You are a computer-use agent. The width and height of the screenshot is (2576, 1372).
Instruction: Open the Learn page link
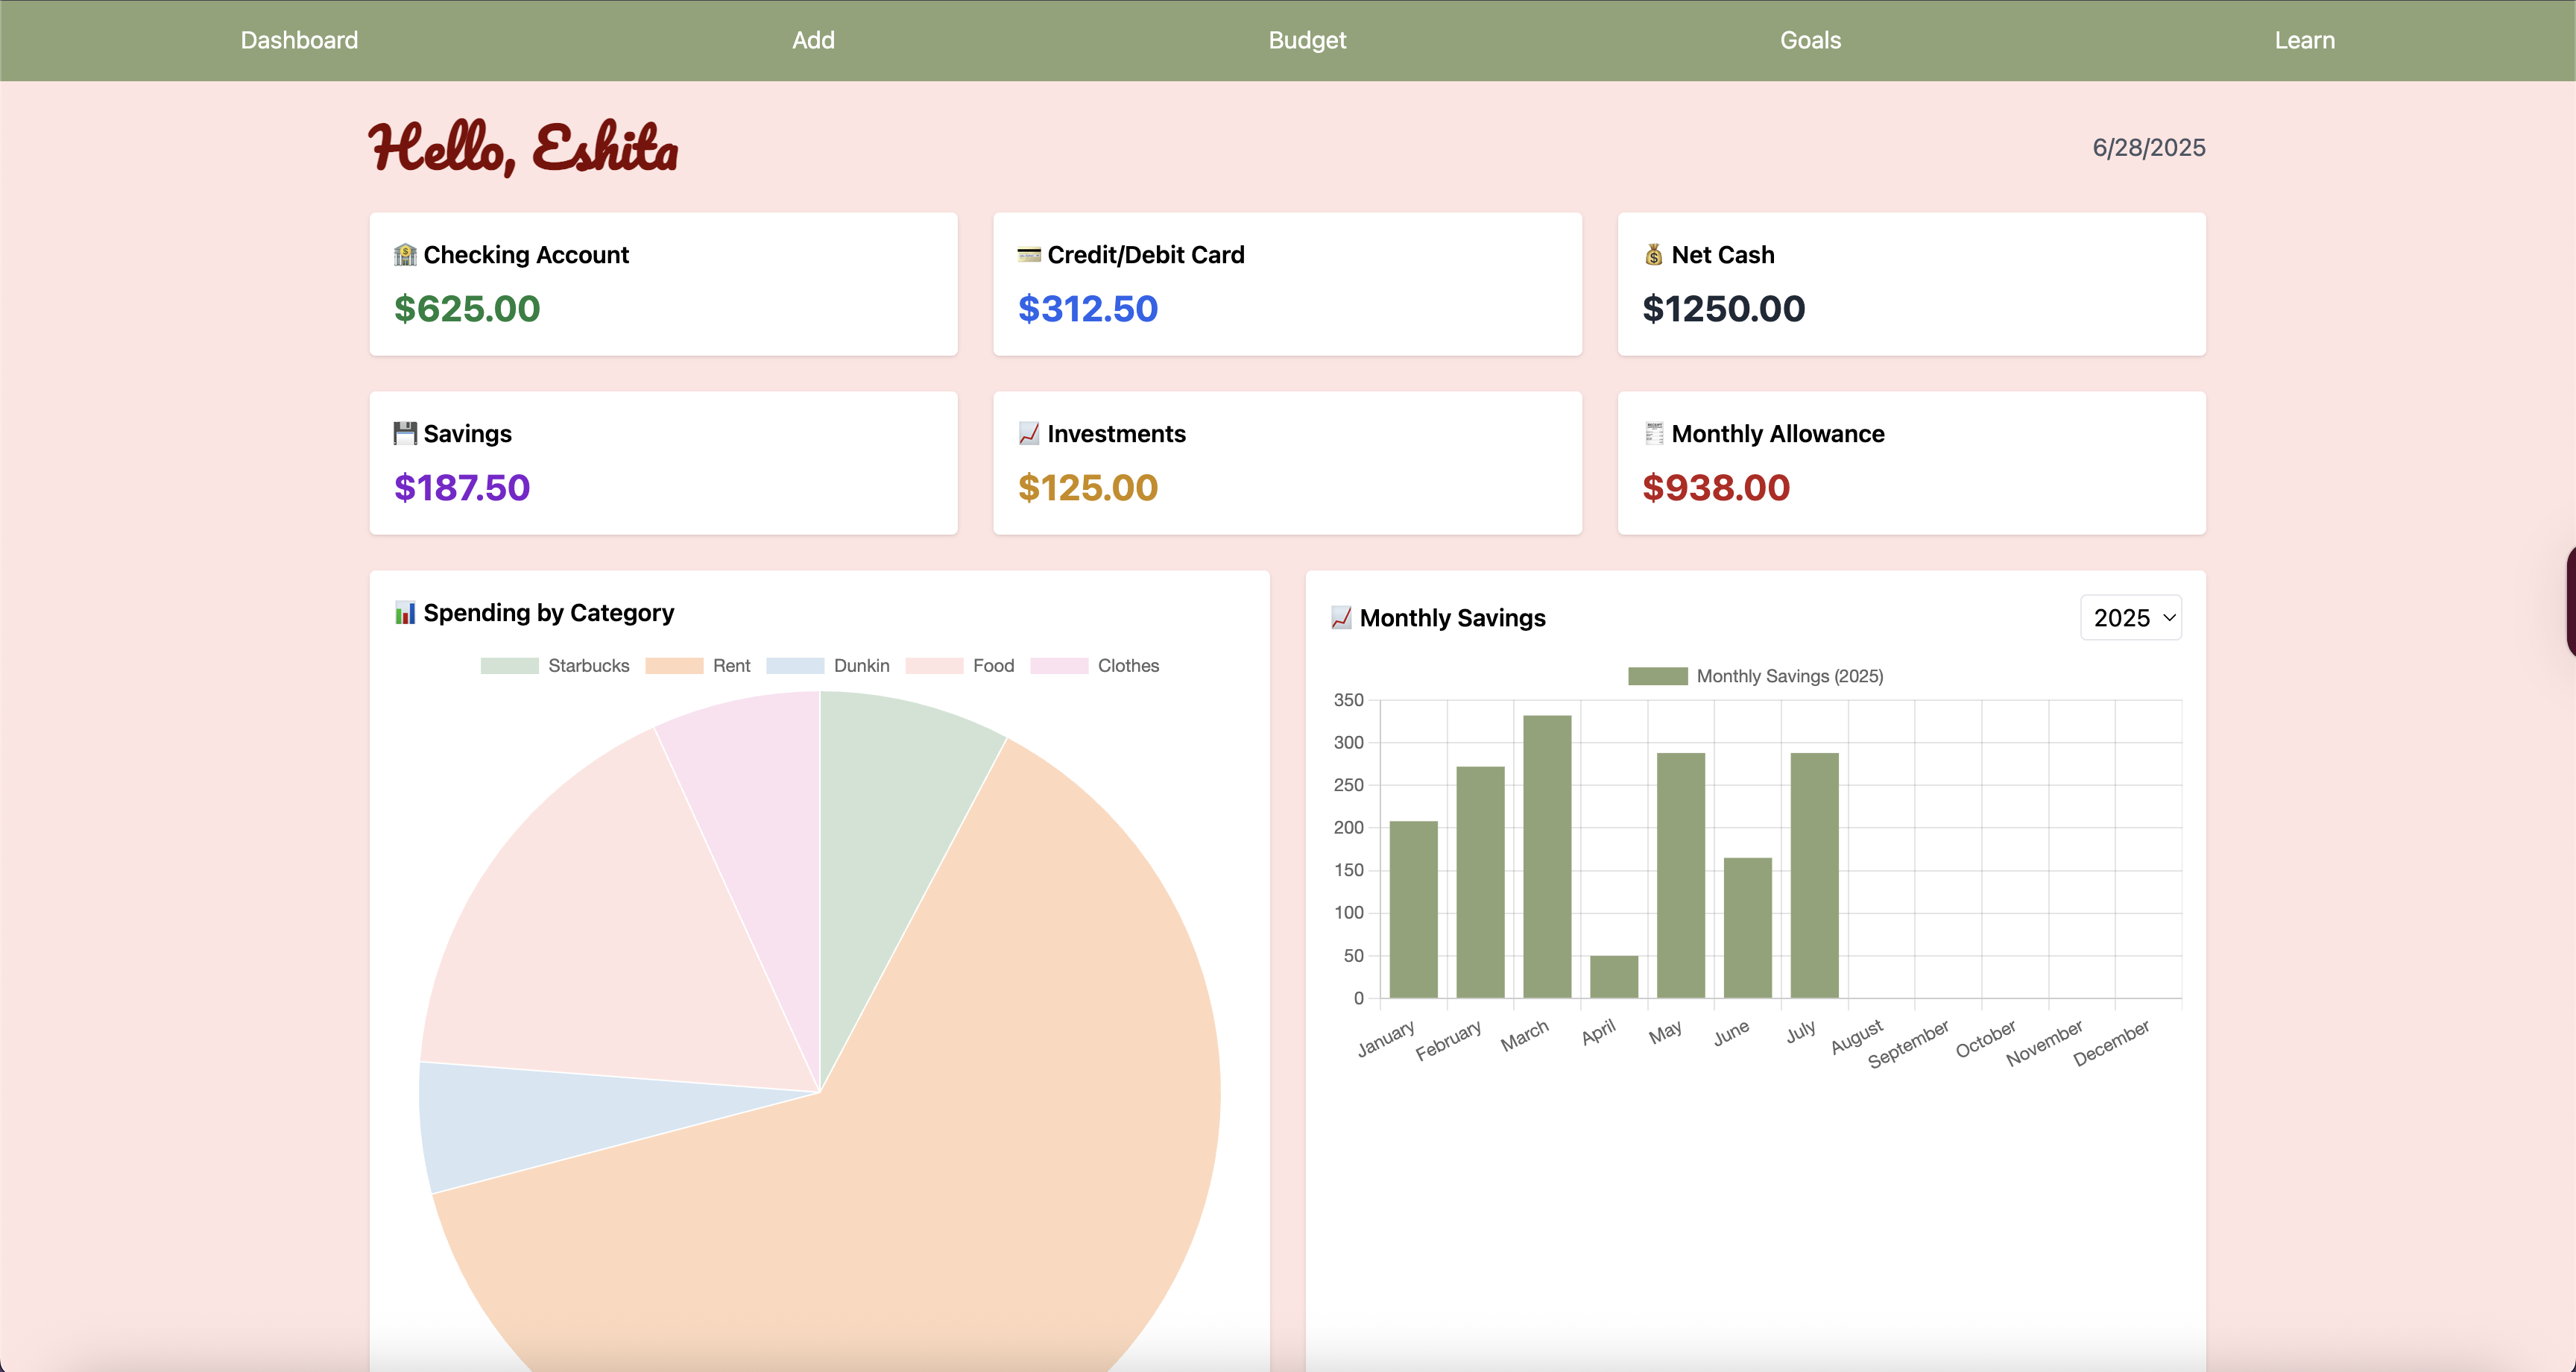pyautogui.click(x=2304, y=40)
